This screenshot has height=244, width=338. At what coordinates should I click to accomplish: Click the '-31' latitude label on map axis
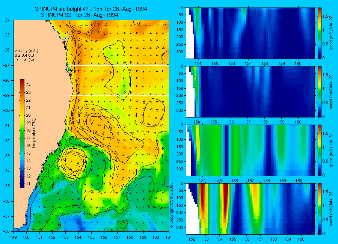pyautogui.click(x=7, y=126)
